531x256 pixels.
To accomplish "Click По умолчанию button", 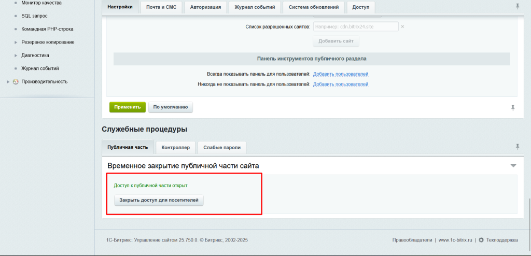I will (x=170, y=107).
